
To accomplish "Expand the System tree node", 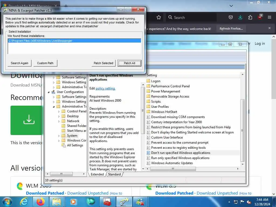I will 59,136.
